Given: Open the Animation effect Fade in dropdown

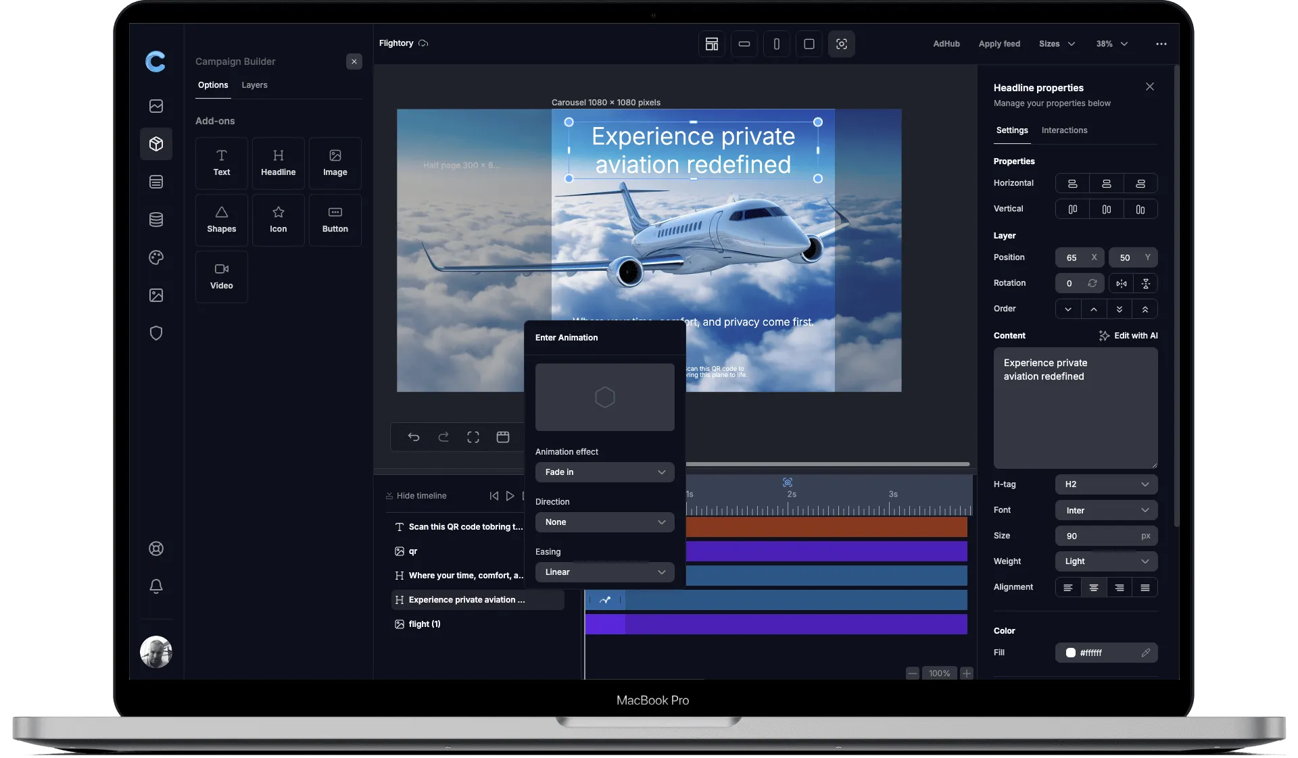Looking at the screenshot, I should (605, 472).
